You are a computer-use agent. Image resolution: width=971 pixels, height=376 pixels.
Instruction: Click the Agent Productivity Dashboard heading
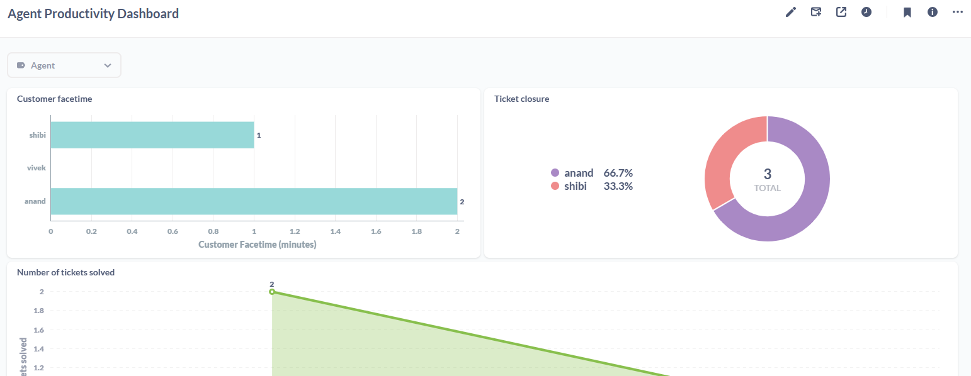point(93,13)
